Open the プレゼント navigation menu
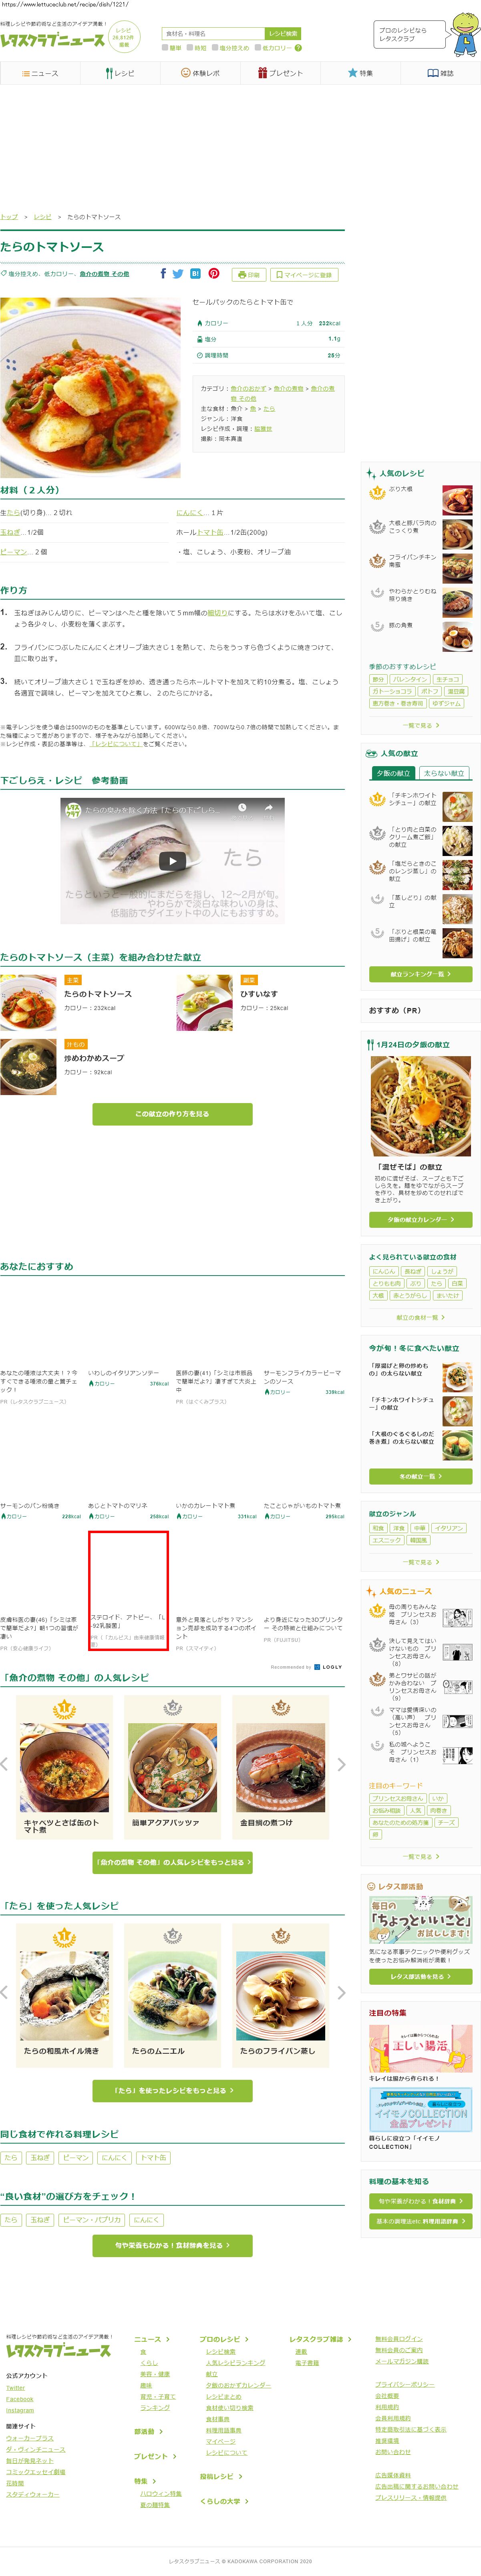481x2576 pixels. [280, 73]
